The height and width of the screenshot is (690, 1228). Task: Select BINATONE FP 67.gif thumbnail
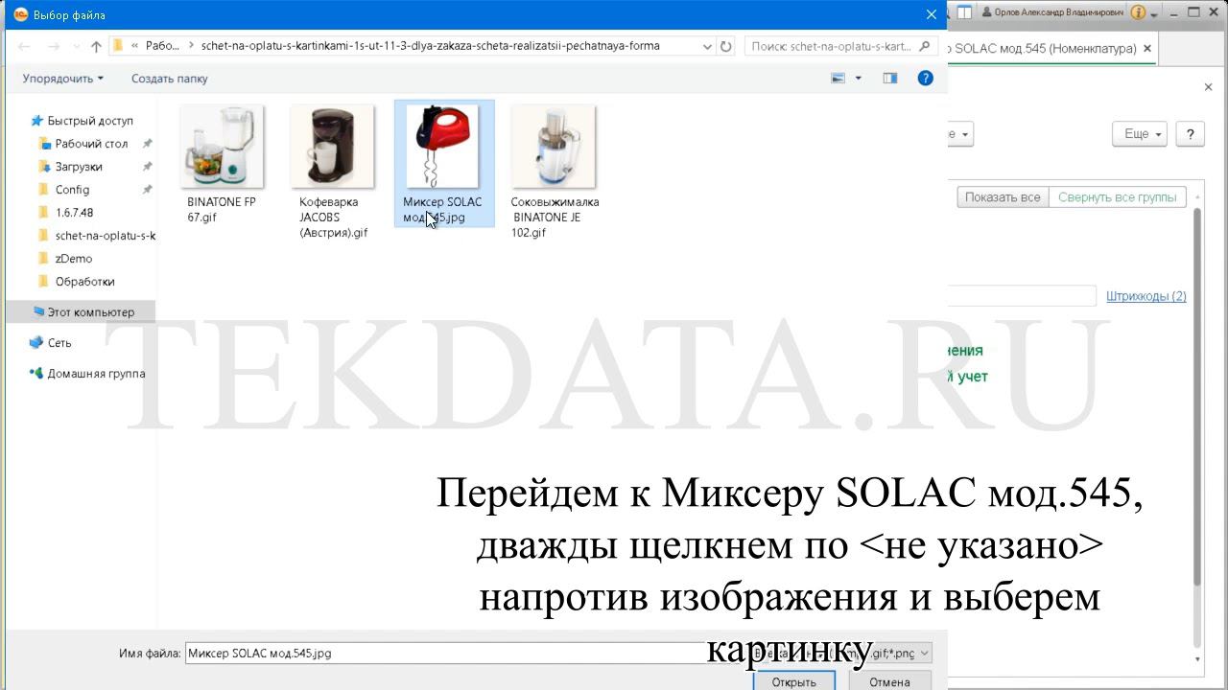[x=222, y=147]
